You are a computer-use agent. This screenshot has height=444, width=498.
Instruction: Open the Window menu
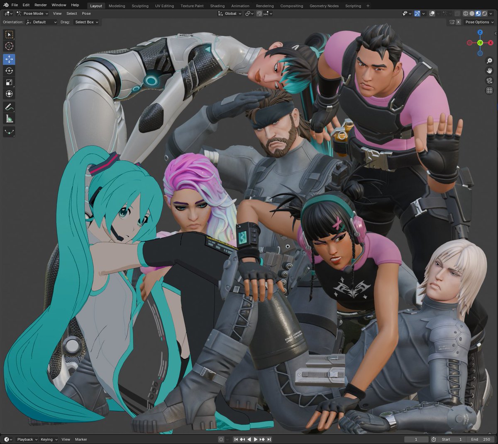pyautogui.click(x=59, y=5)
